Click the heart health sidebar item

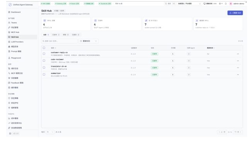15,78
